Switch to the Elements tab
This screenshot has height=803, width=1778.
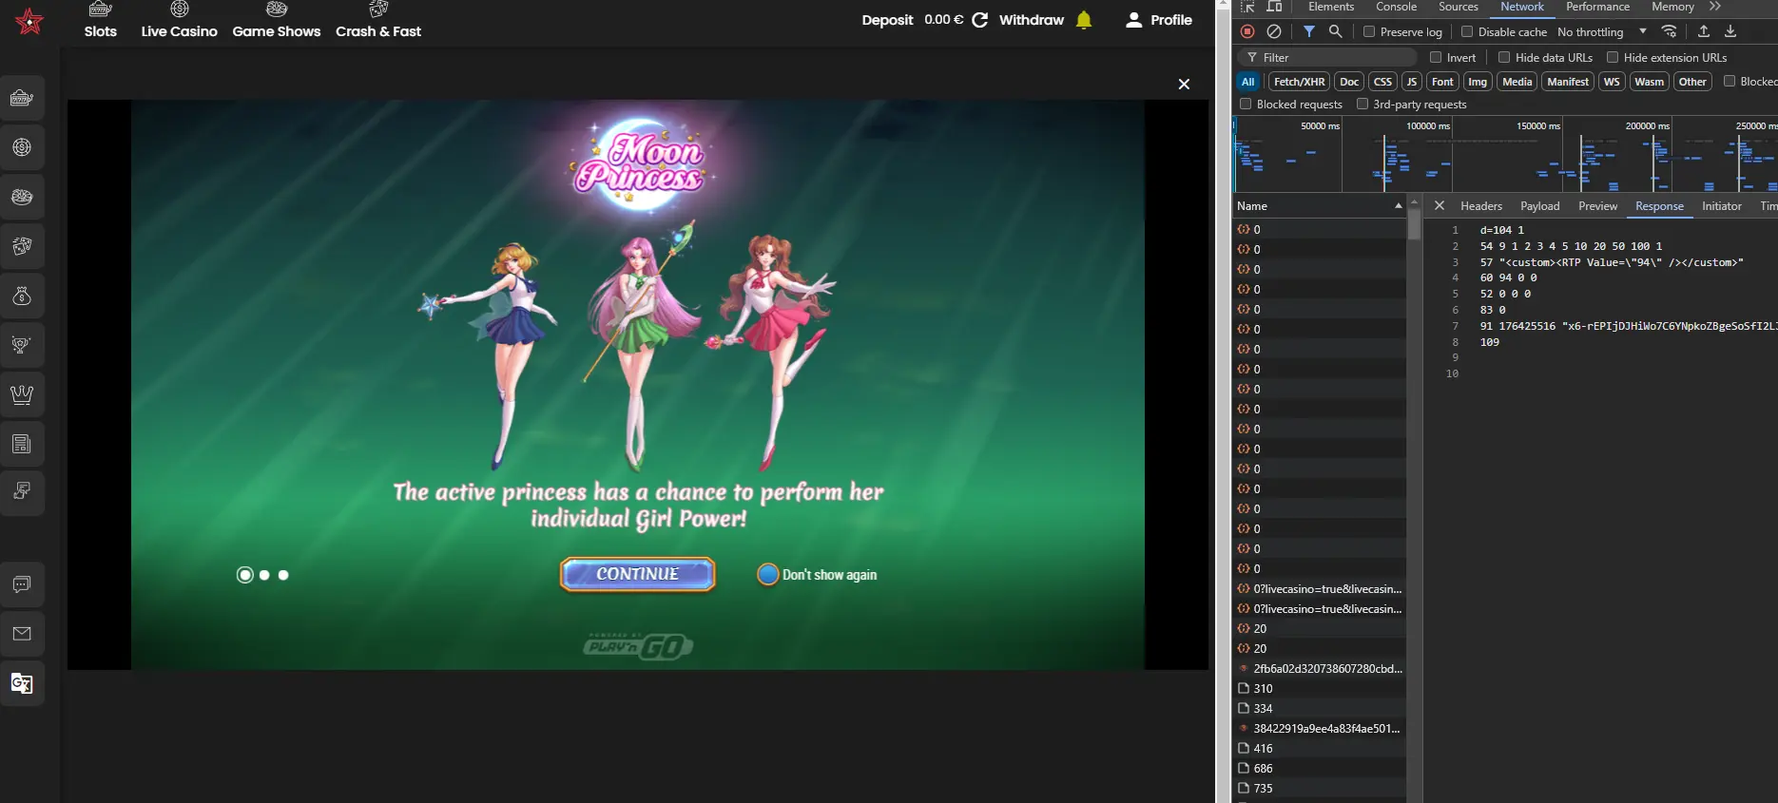pyautogui.click(x=1331, y=7)
